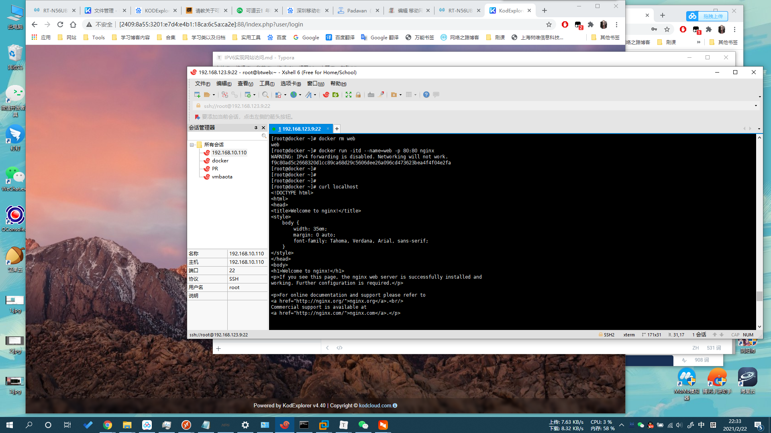Click the Disconnect icon in Xshell toolbar
771x433 pixels.
225,95
